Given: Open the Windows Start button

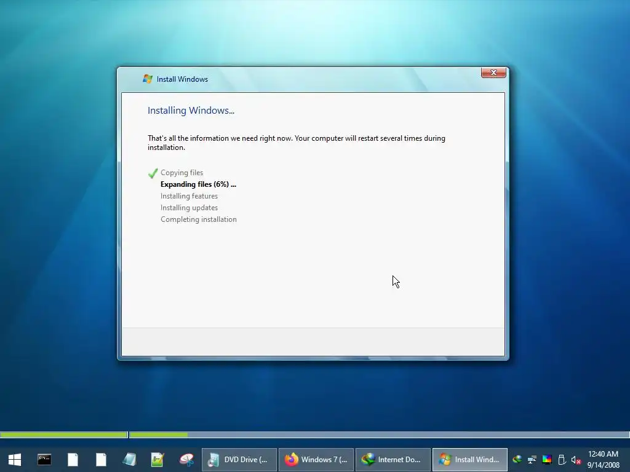Looking at the screenshot, I should point(15,460).
